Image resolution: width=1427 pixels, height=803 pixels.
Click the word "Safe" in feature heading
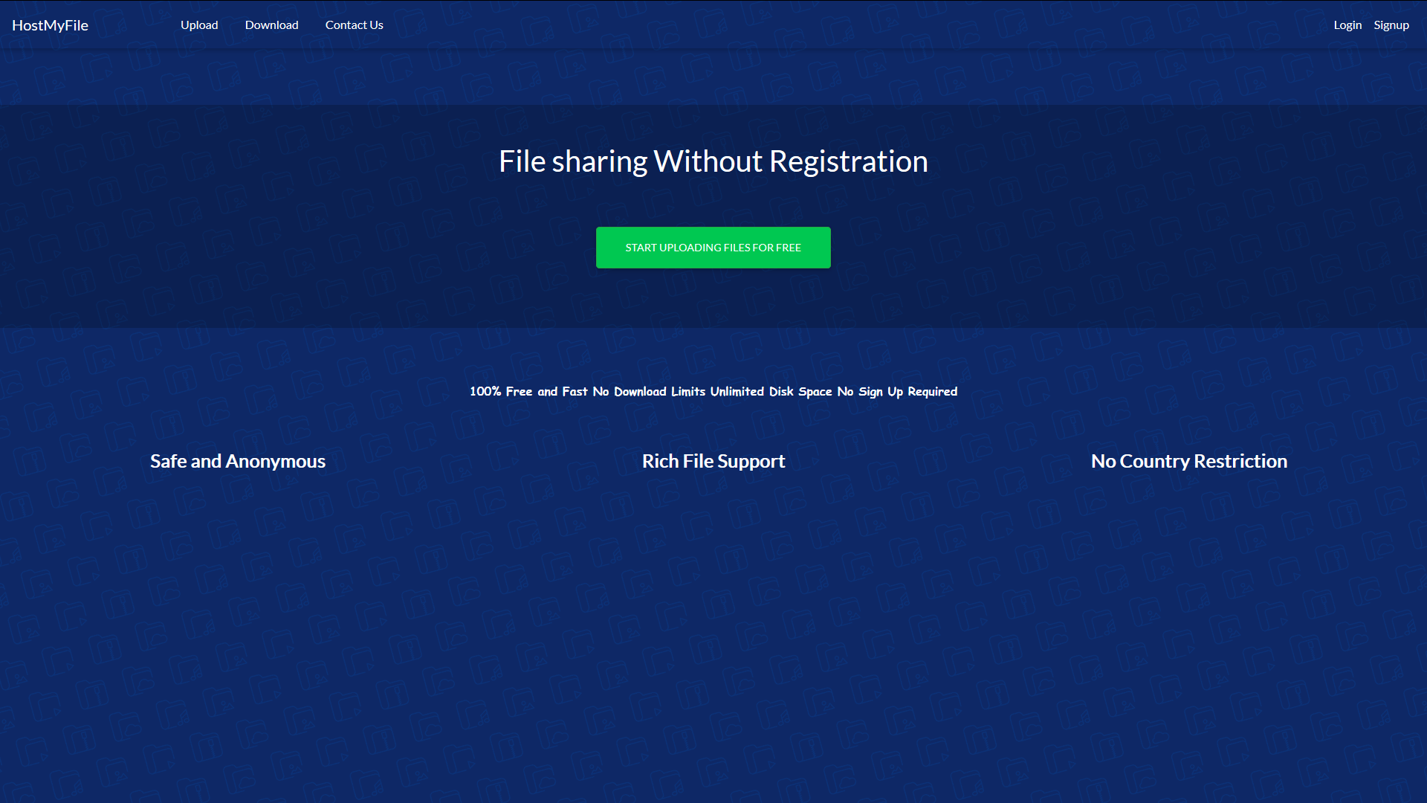click(x=169, y=462)
